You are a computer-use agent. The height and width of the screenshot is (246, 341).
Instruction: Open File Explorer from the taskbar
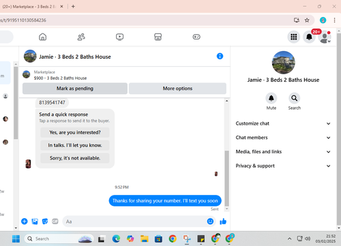click(x=145, y=239)
